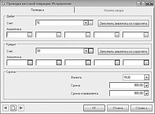
Task: Browse third debit analytics field ellipsis
Action: point(88,35)
